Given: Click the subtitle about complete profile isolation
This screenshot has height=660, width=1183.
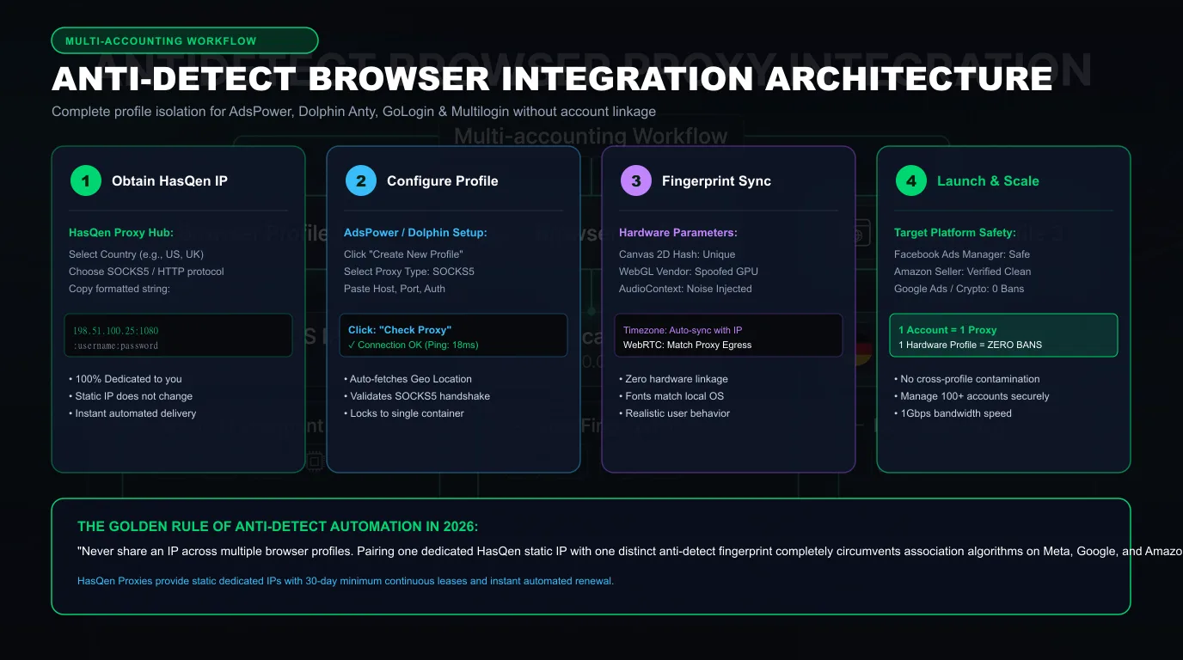Looking at the screenshot, I should pyautogui.click(x=353, y=112).
